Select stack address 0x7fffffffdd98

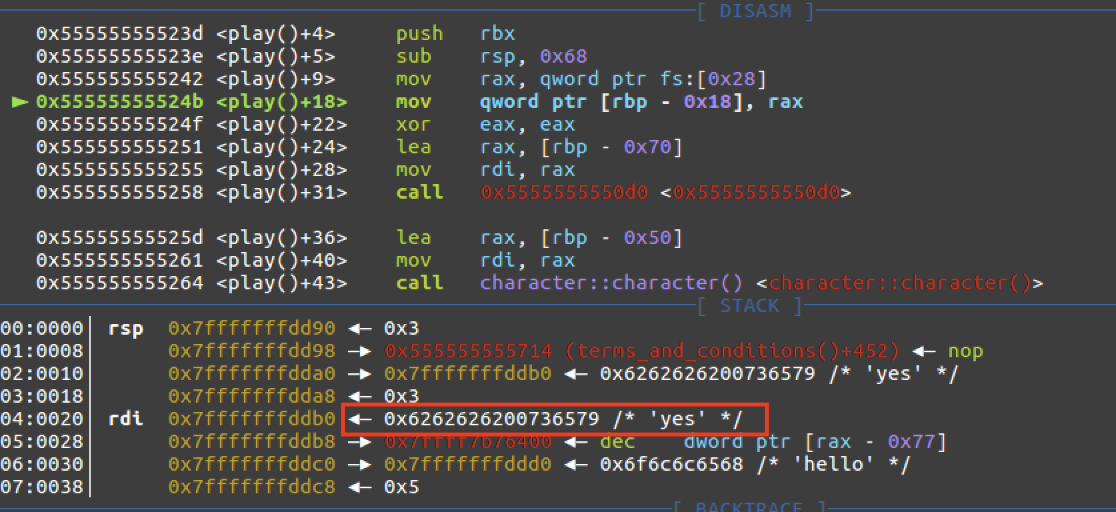[251, 351]
